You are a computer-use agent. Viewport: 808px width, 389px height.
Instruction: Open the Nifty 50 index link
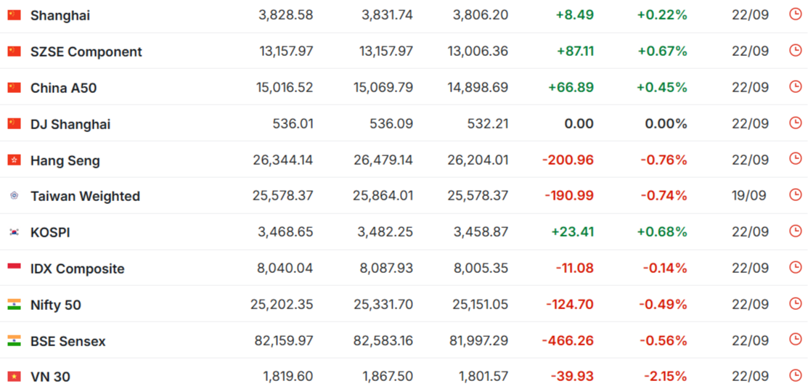[56, 306]
